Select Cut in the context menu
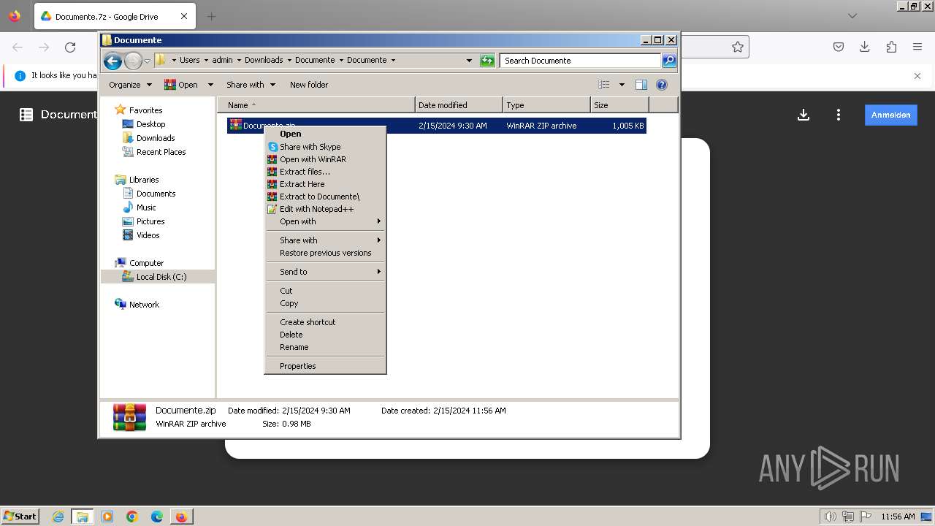935x526 pixels. [x=325, y=291]
